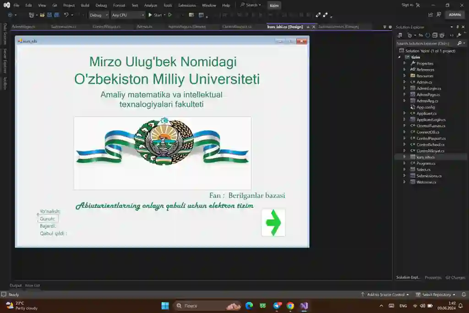Click the Refresh icon in Solution Explorer
Image resolution: width=469 pixels, height=313 pixels.
(x=427, y=35)
